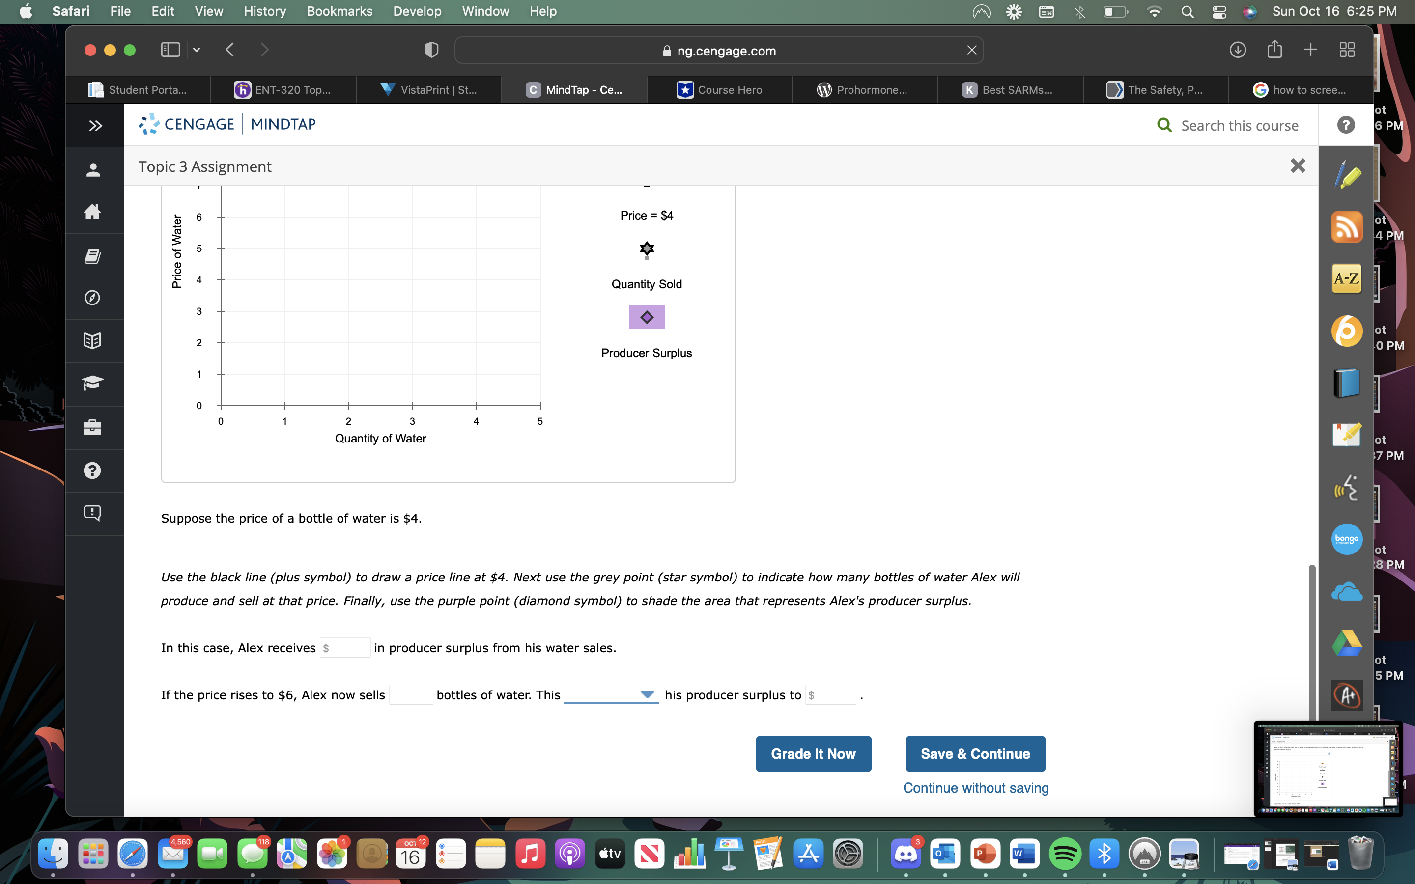Open the bongo app icon
Screen dimensions: 1415x884
click(1347, 538)
